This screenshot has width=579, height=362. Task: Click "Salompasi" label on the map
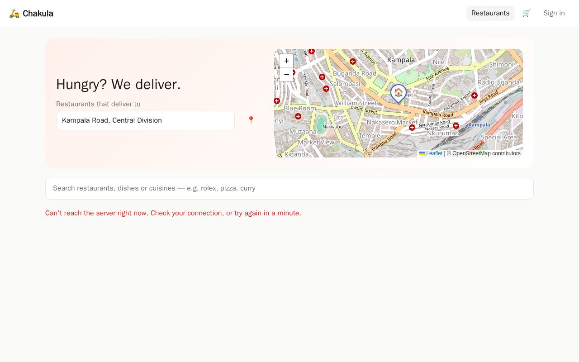[345, 84]
